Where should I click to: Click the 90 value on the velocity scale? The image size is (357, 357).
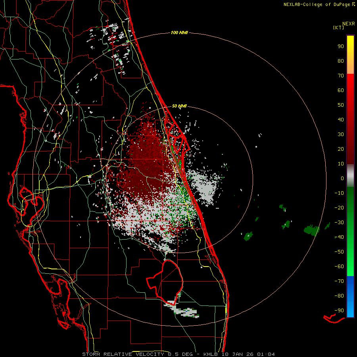point(341,46)
